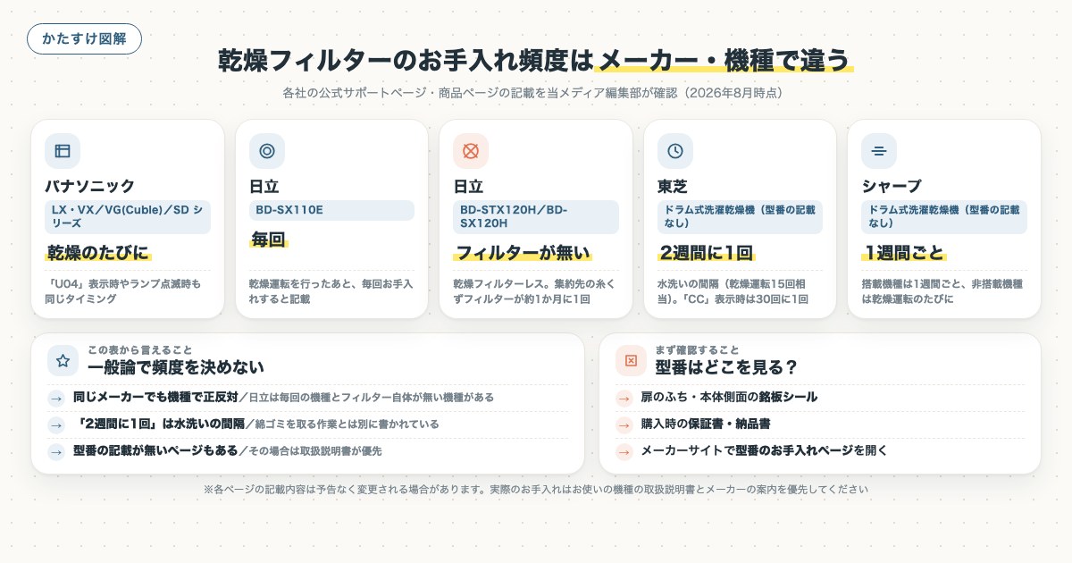Viewport: 1072px width, 563px height.
Task: Click the arrow icon before 同じメーカーでも機種で正反対
Action: pos(56,398)
